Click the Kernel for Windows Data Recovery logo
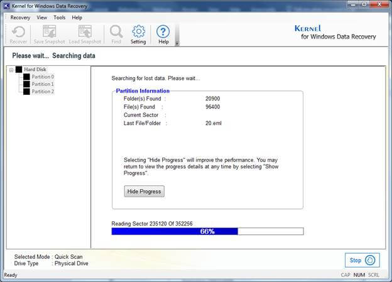Screen dimensions: 392x282 pyautogui.click(x=335, y=32)
